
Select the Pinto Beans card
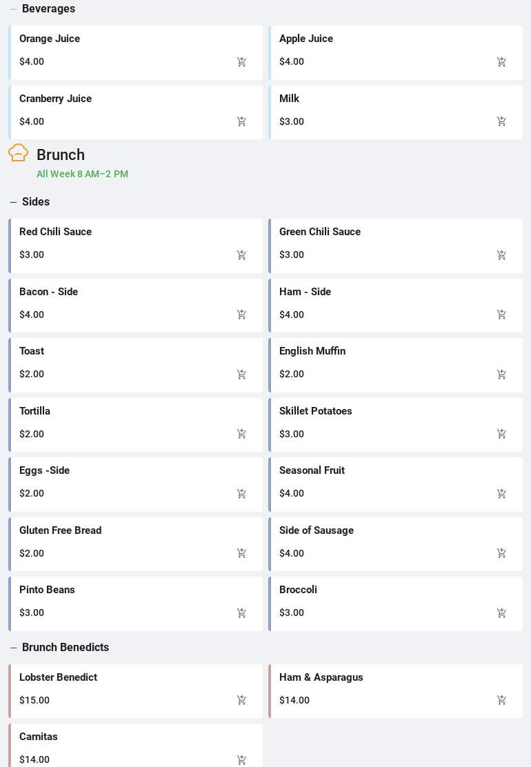coord(135,603)
